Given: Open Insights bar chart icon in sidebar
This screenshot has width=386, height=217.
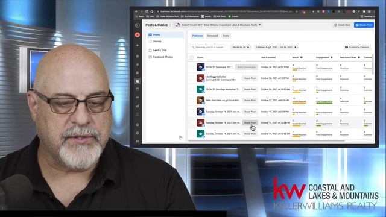Looking at the screenshot, I should click(x=138, y=106).
